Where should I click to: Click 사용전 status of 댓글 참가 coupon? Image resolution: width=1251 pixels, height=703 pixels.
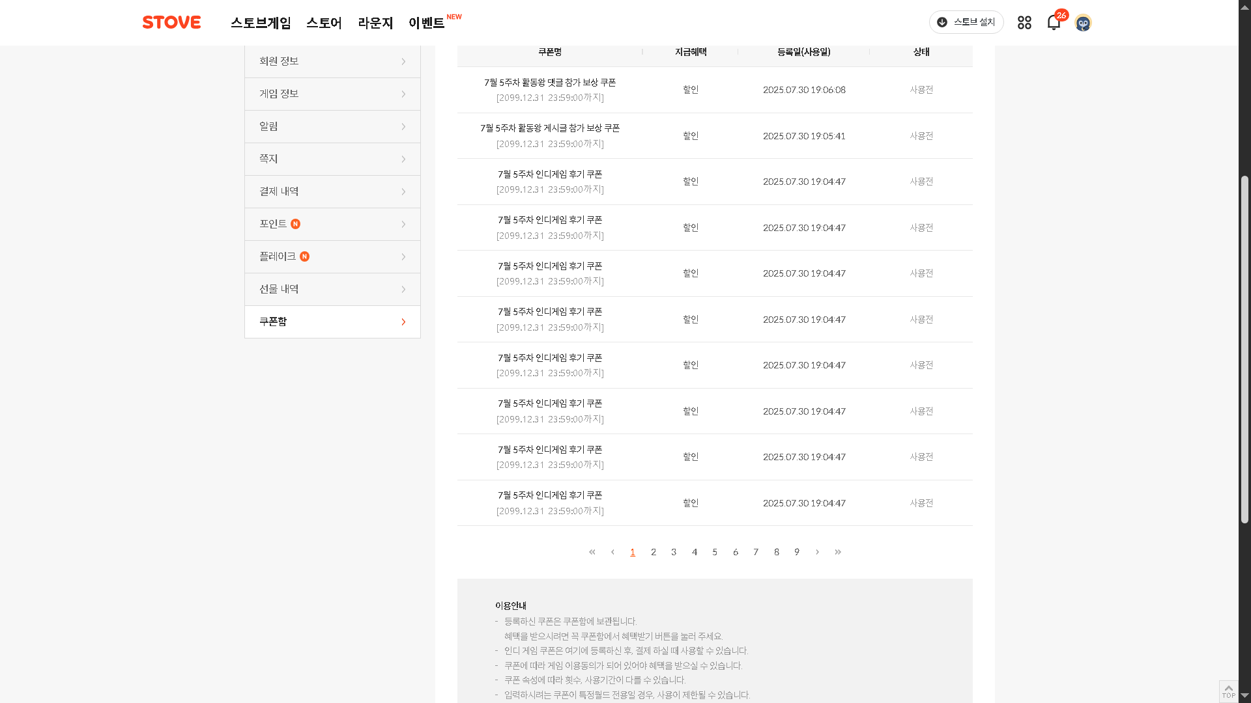(x=921, y=90)
